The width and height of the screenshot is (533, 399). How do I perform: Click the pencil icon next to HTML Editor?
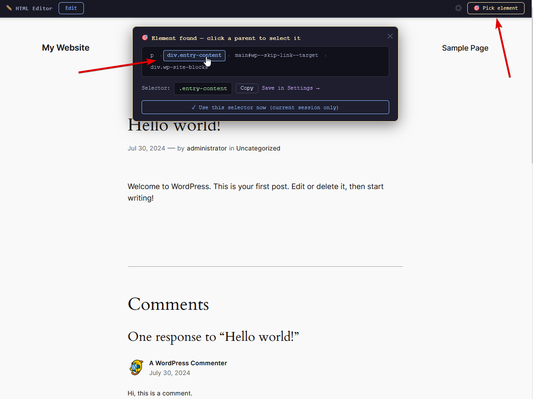tap(8, 8)
